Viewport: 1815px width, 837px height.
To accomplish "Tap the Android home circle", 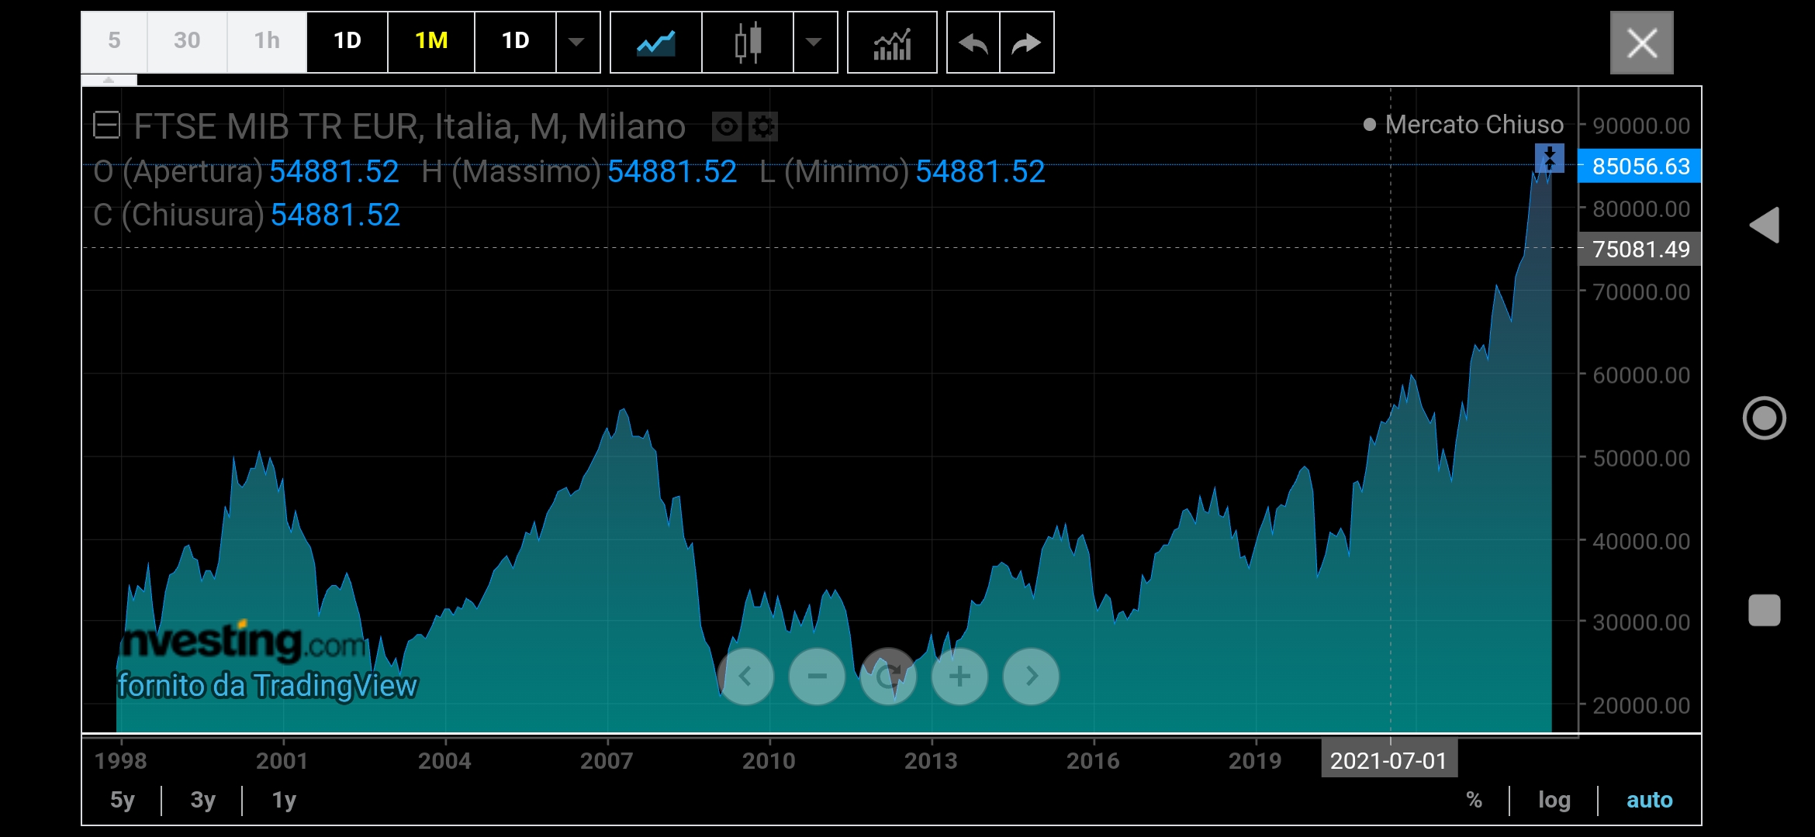I will pyautogui.click(x=1764, y=418).
